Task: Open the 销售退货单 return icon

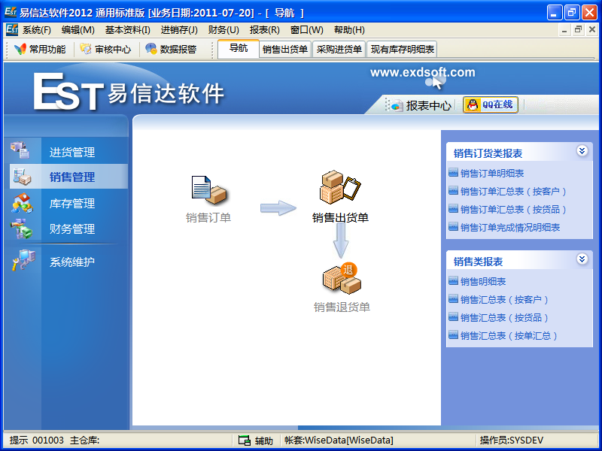Action: click(342, 279)
